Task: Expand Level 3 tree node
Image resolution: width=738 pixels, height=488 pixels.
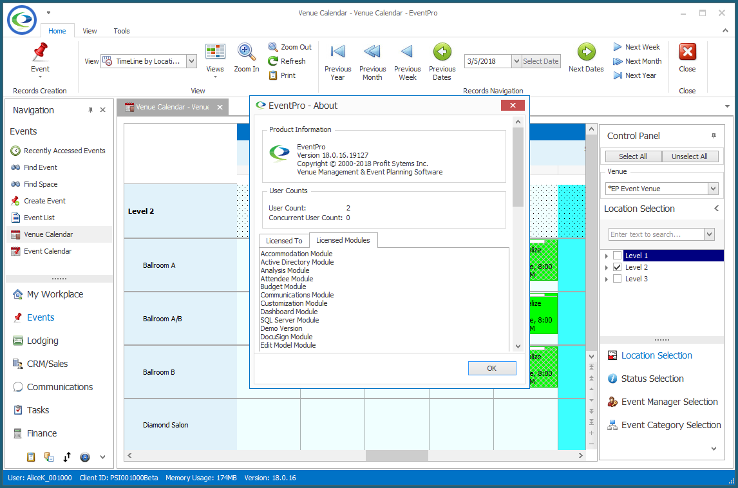Action: click(606, 279)
